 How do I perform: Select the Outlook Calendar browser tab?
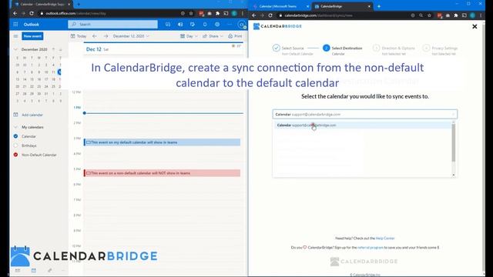[41, 5]
